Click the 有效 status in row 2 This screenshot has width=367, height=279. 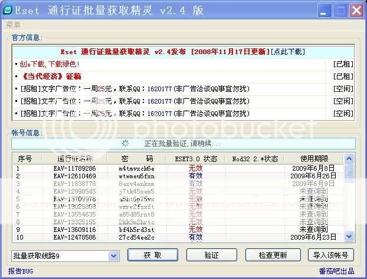pyautogui.click(x=195, y=176)
